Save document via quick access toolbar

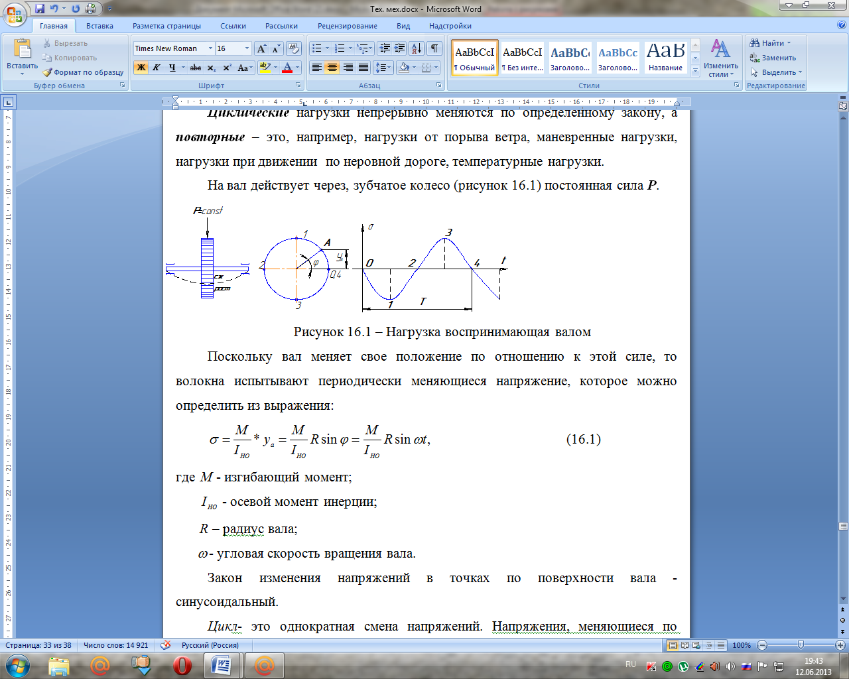(x=40, y=9)
